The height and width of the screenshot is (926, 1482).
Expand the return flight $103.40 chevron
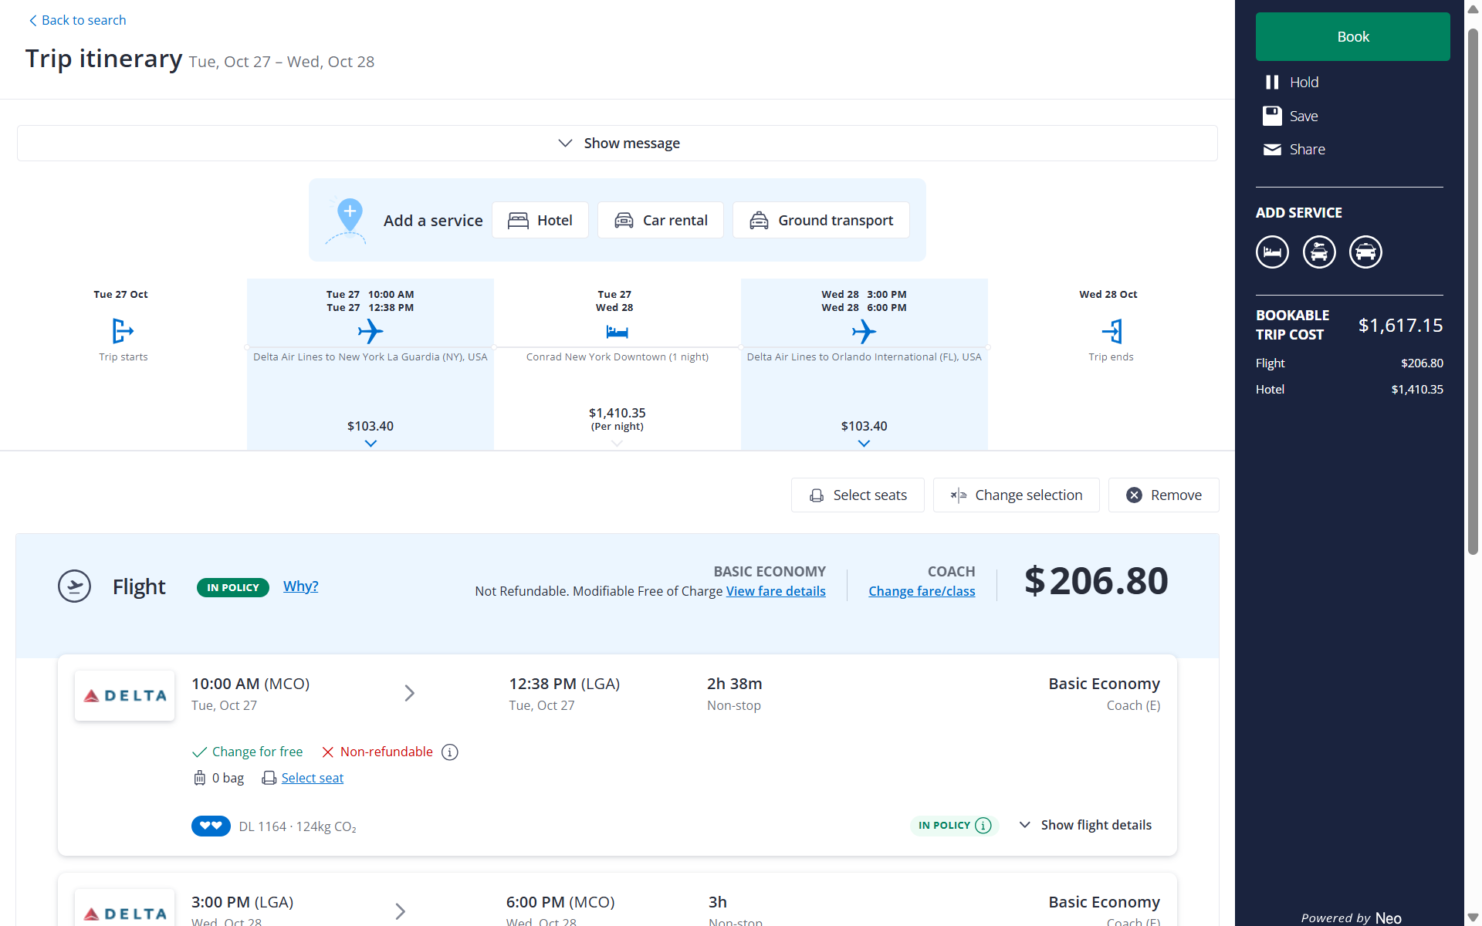pos(864,444)
